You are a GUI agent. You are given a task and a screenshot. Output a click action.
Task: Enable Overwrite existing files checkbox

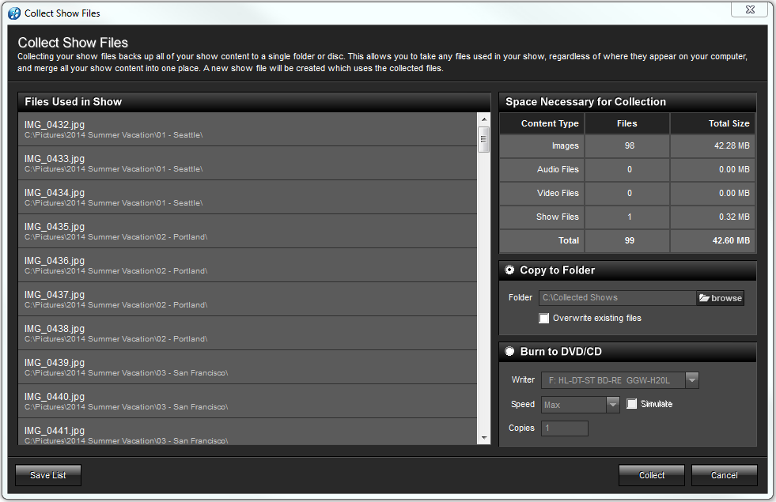point(543,319)
